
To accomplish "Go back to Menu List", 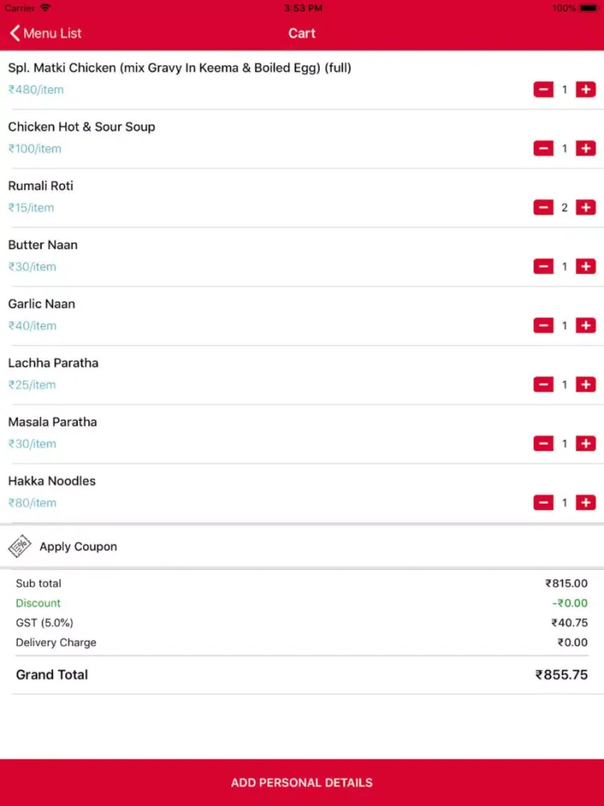I will click(x=45, y=33).
